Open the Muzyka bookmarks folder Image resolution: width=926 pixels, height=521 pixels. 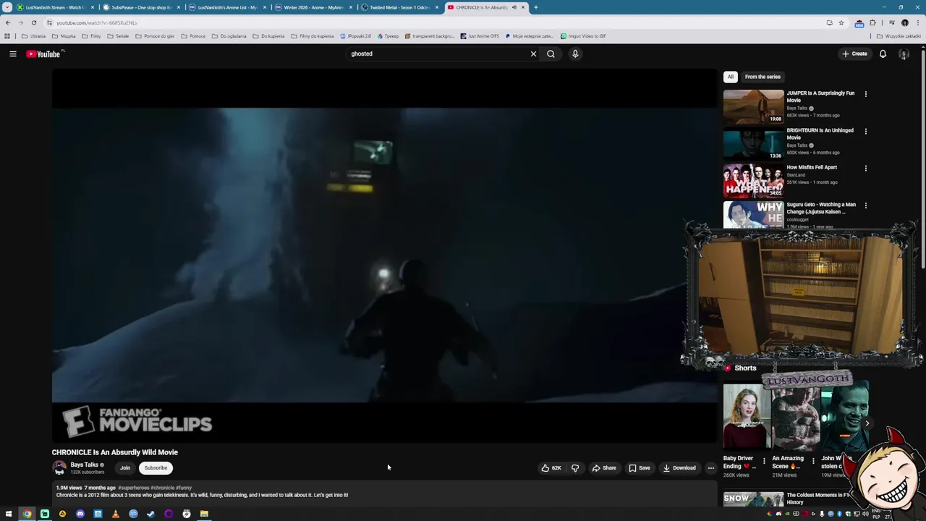pyautogui.click(x=64, y=36)
